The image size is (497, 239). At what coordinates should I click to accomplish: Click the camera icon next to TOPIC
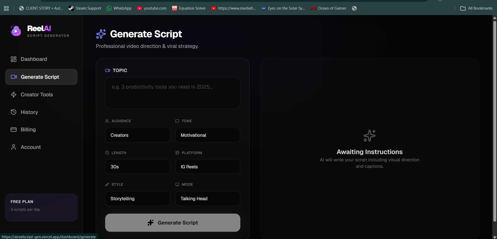pyautogui.click(x=108, y=70)
